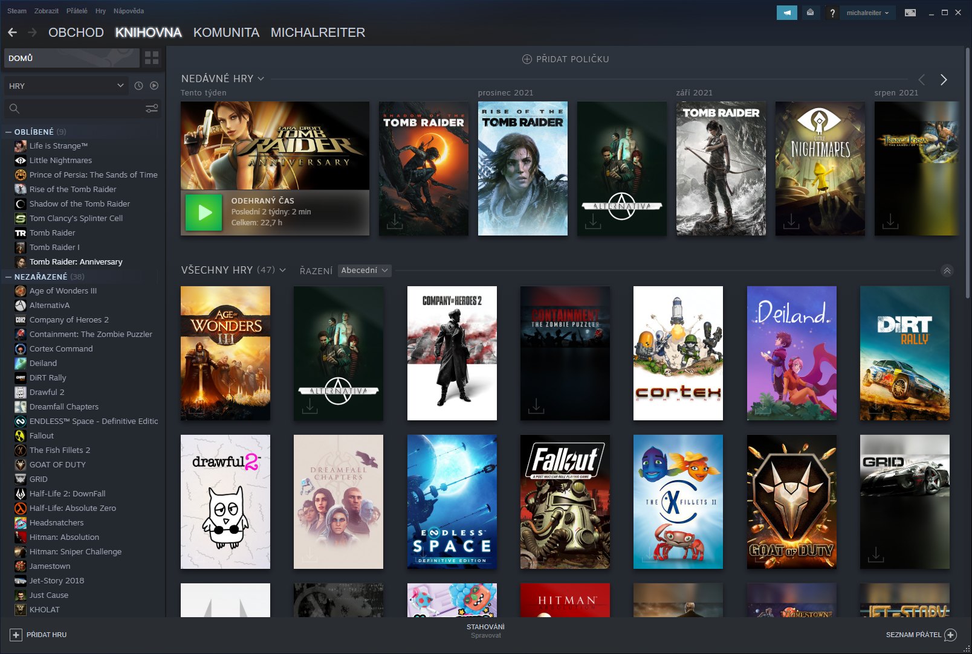Click the Fallout icon in sidebar list
The width and height of the screenshot is (972, 654).
[21, 436]
